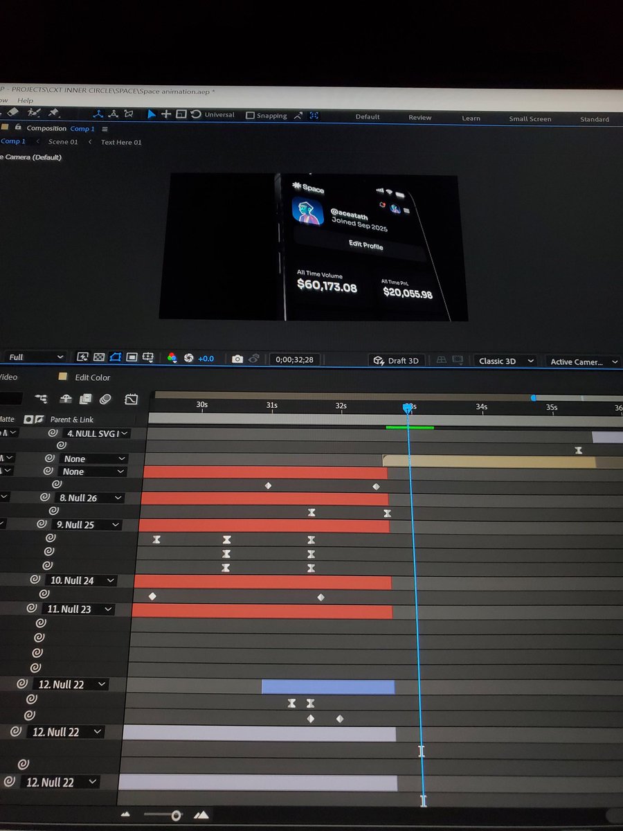Activate the Selection arrow tool

coord(152,114)
